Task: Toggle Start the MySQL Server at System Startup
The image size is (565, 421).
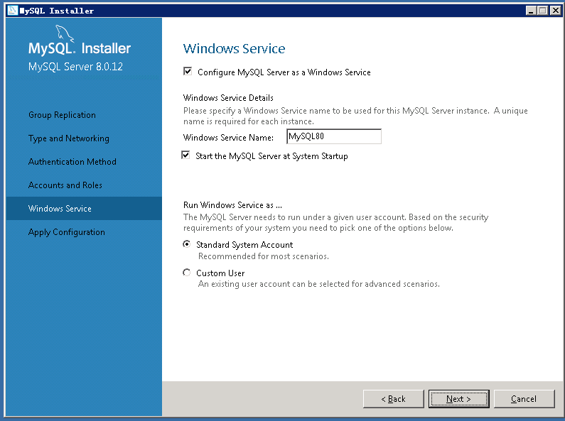Action: (185, 155)
